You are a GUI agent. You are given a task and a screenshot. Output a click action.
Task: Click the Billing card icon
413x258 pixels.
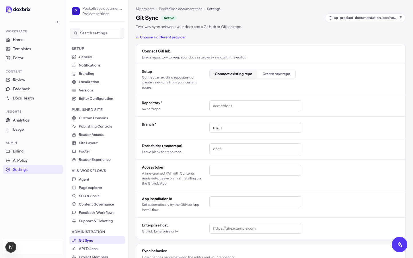(8, 151)
